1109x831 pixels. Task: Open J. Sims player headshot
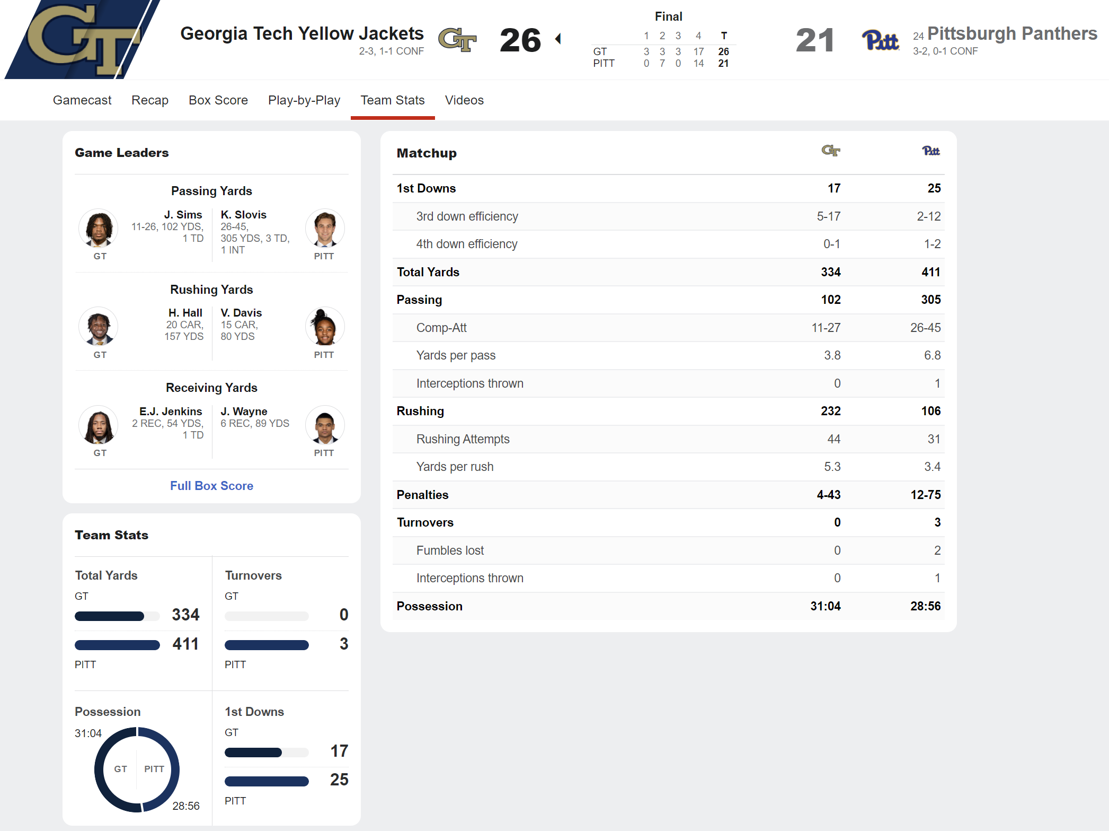[x=99, y=229]
